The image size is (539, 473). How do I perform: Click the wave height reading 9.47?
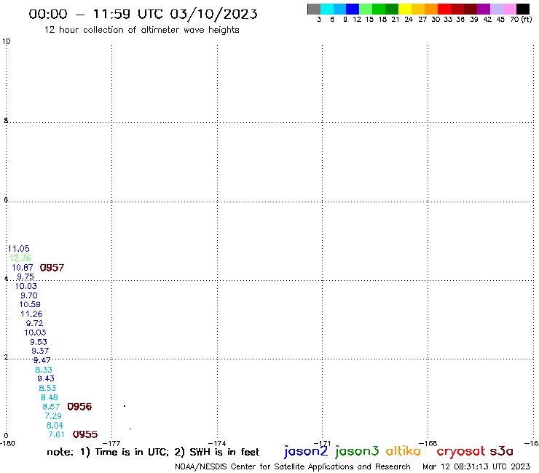point(42,360)
